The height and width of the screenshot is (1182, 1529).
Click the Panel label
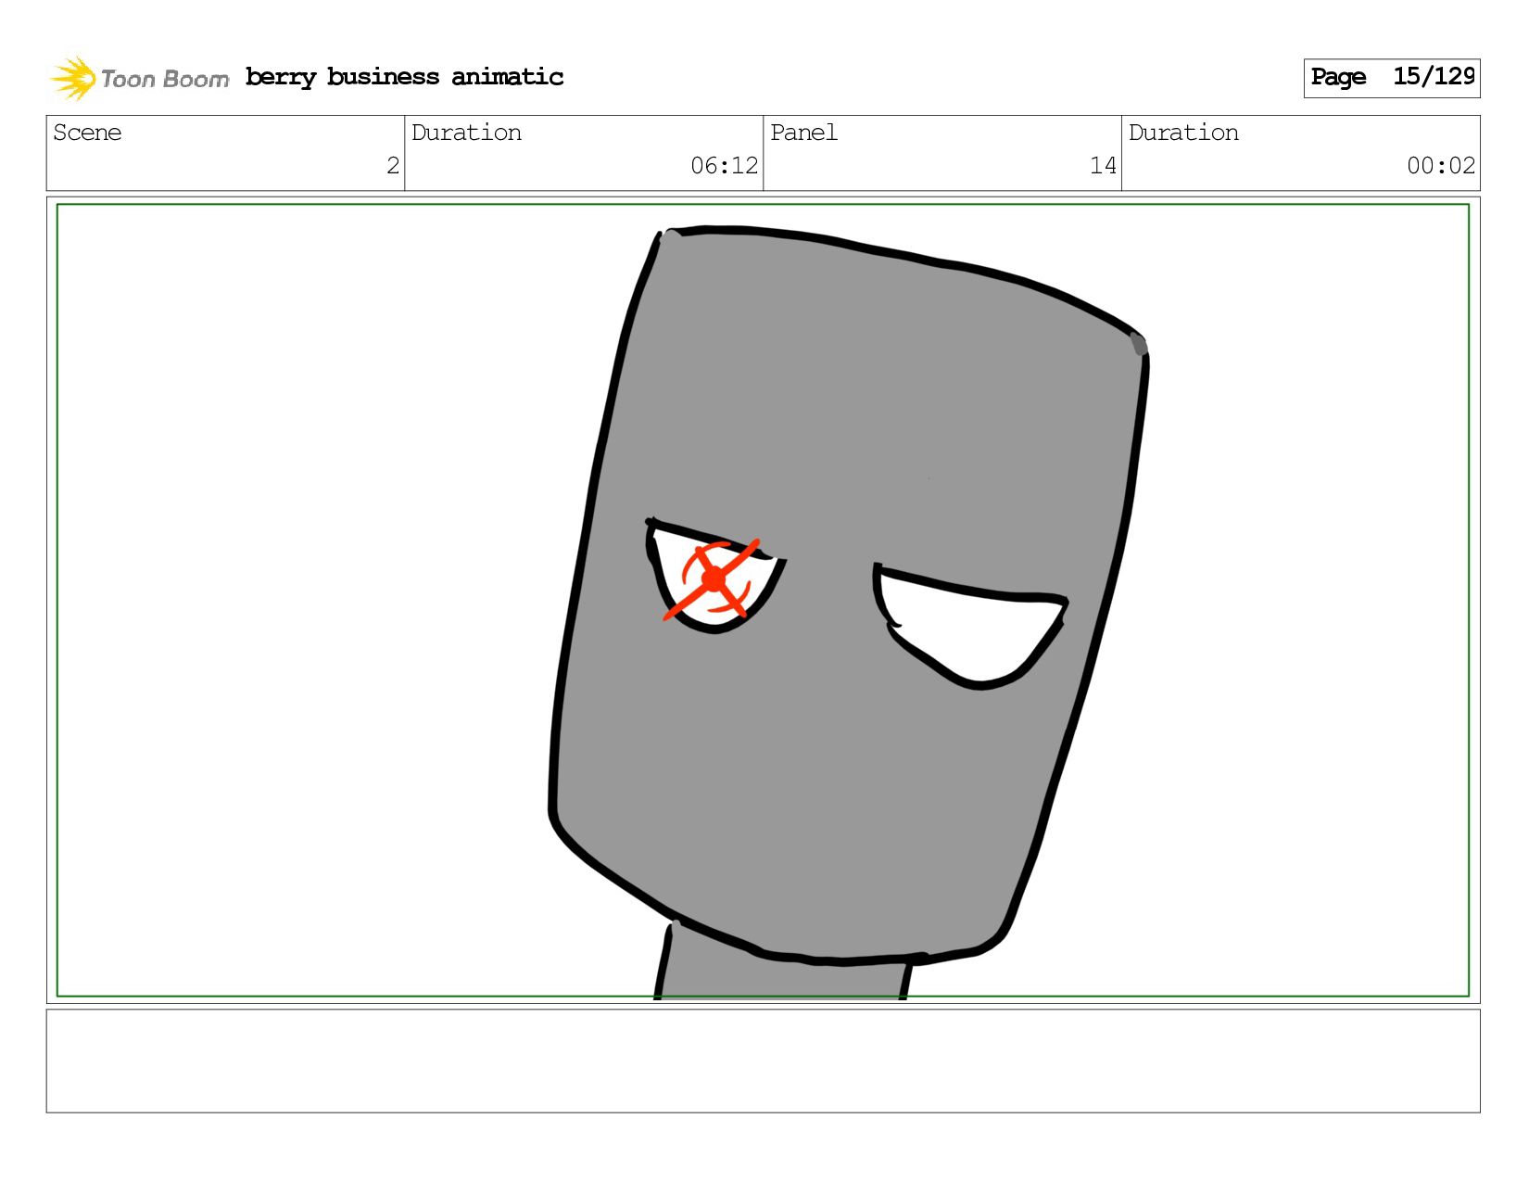tap(803, 133)
